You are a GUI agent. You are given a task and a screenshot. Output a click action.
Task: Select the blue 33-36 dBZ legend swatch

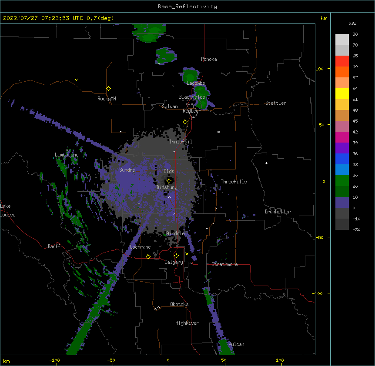[x=342, y=159]
